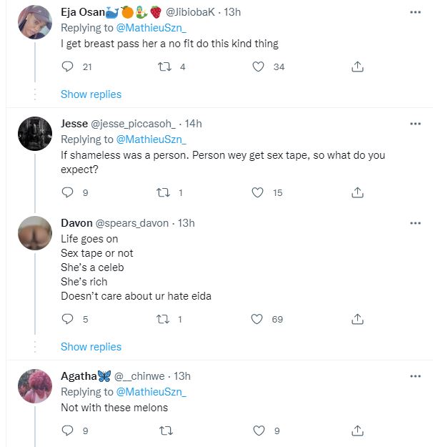Show replies under Eja Osan's tweet
This screenshot has height=447, width=433.
point(91,94)
